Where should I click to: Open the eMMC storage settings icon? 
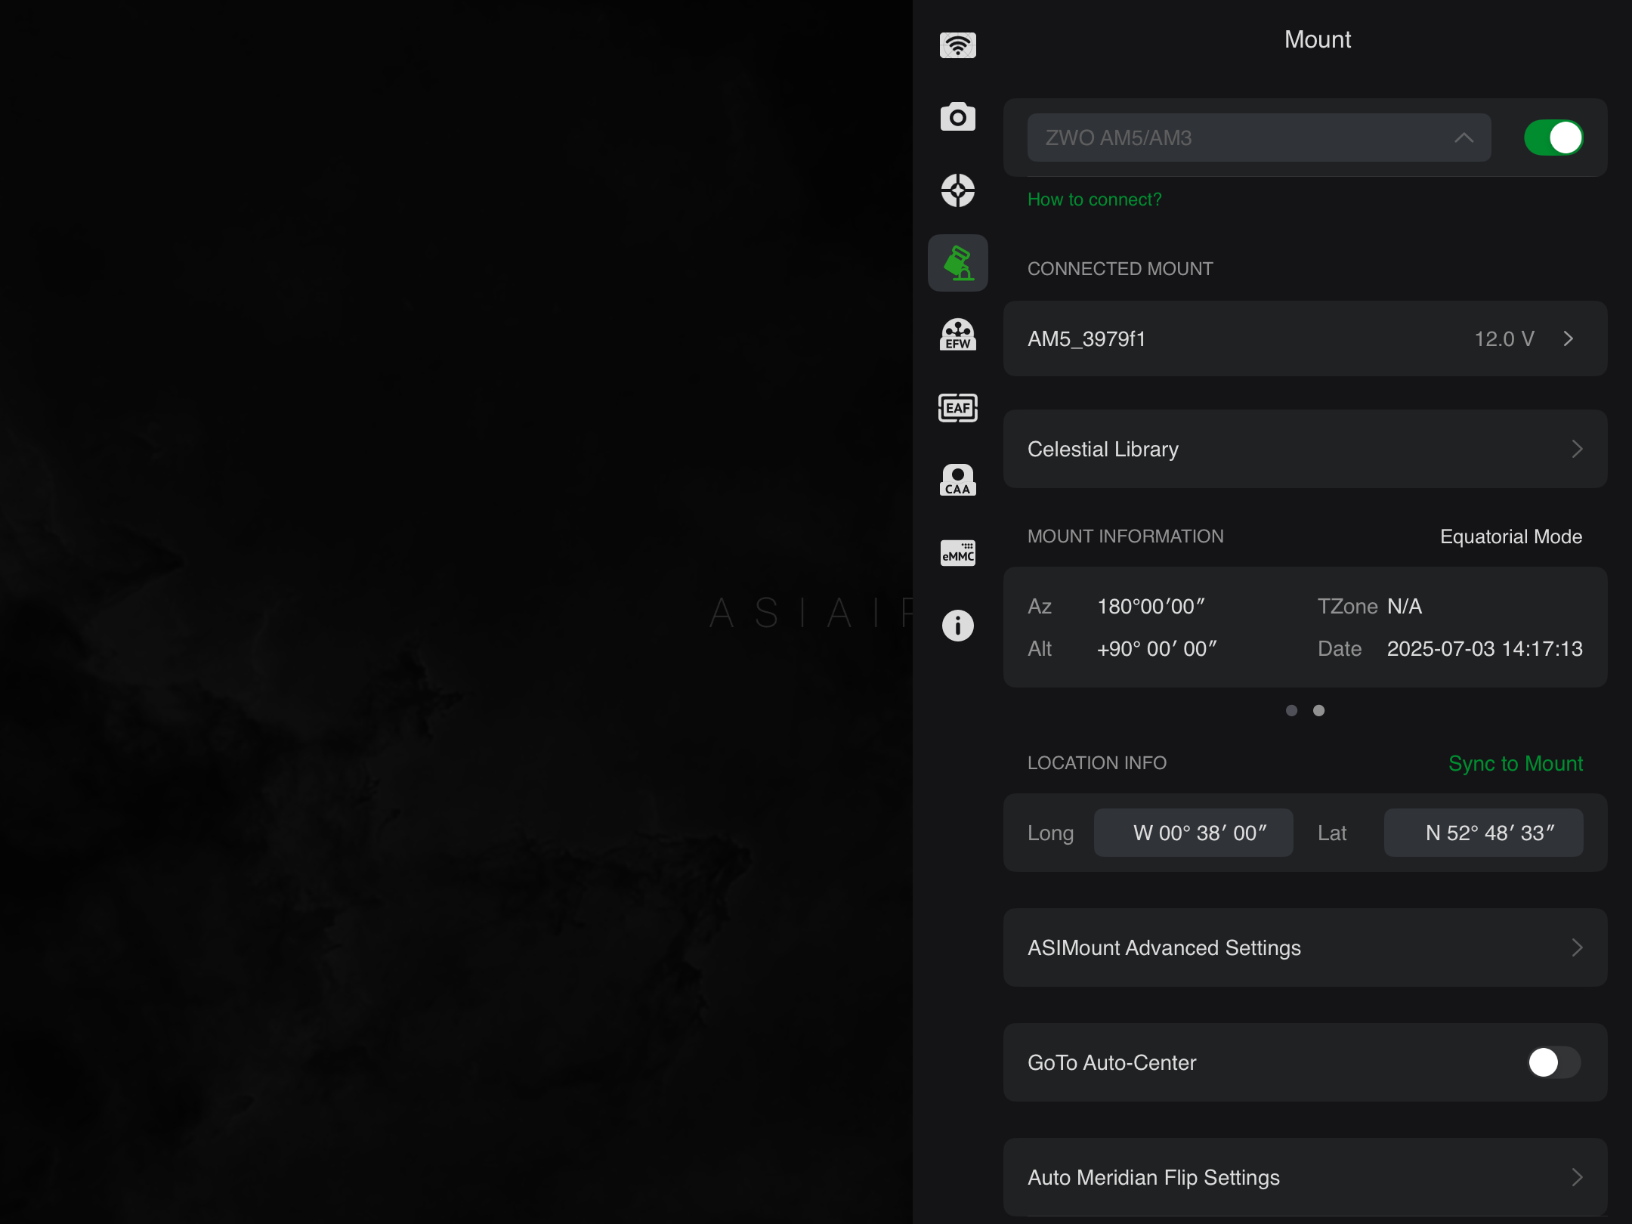[x=957, y=553]
